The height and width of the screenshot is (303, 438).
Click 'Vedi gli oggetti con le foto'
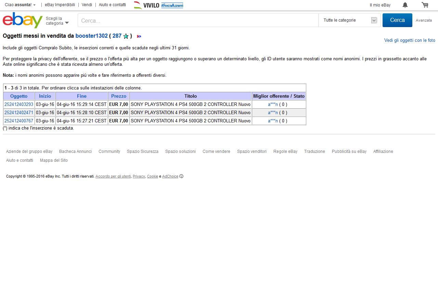(x=410, y=40)
